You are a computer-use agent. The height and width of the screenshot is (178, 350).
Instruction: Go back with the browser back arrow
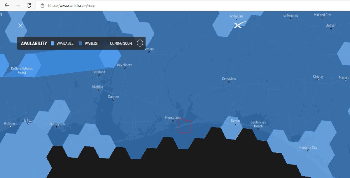click(x=7, y=5)
